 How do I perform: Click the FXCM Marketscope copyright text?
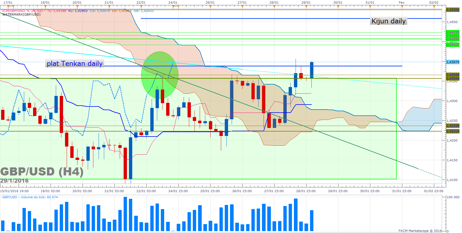coord(420,231)
